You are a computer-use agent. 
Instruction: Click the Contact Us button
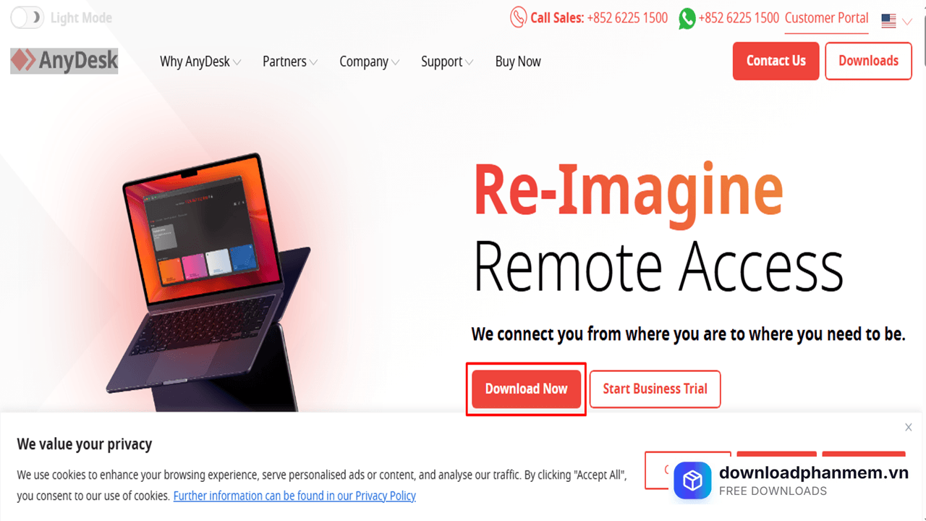[x=776, y=61]
